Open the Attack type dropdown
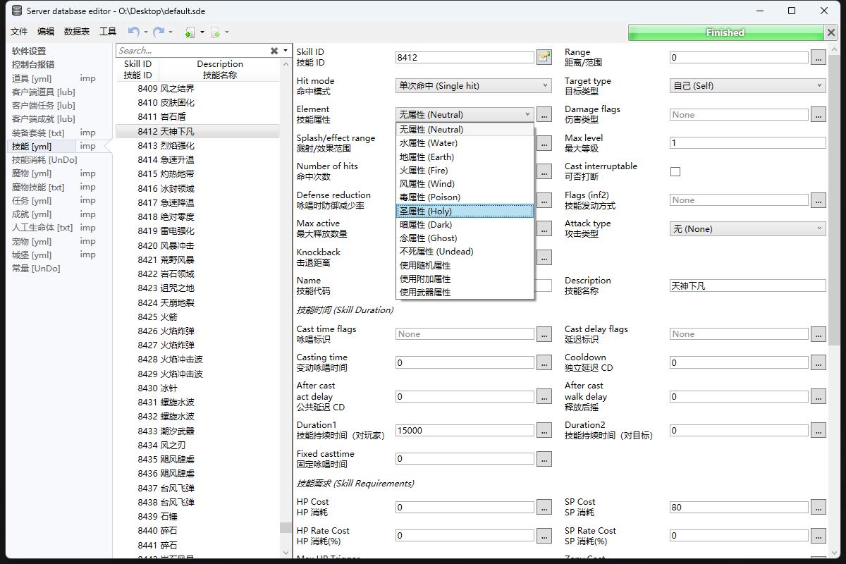Image resolution: width=846 pixels, height=564 pixels. pyautogui.click(x=747, y=228)
